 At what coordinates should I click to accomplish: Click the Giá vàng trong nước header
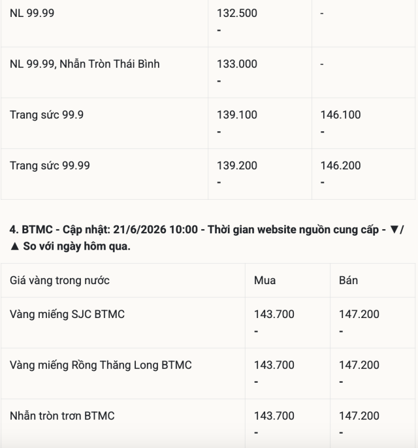59,280
